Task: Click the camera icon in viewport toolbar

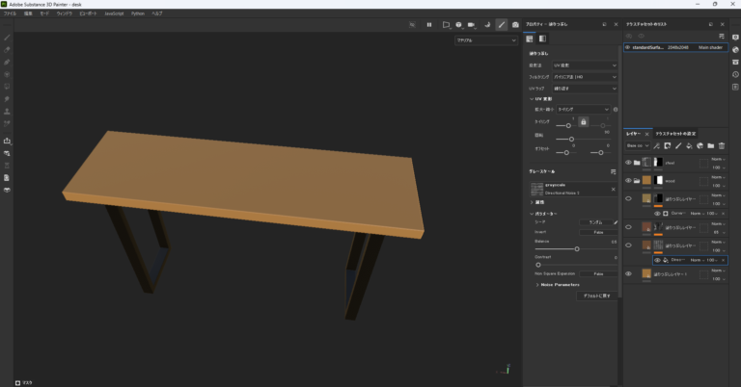Action: (515, 24)
